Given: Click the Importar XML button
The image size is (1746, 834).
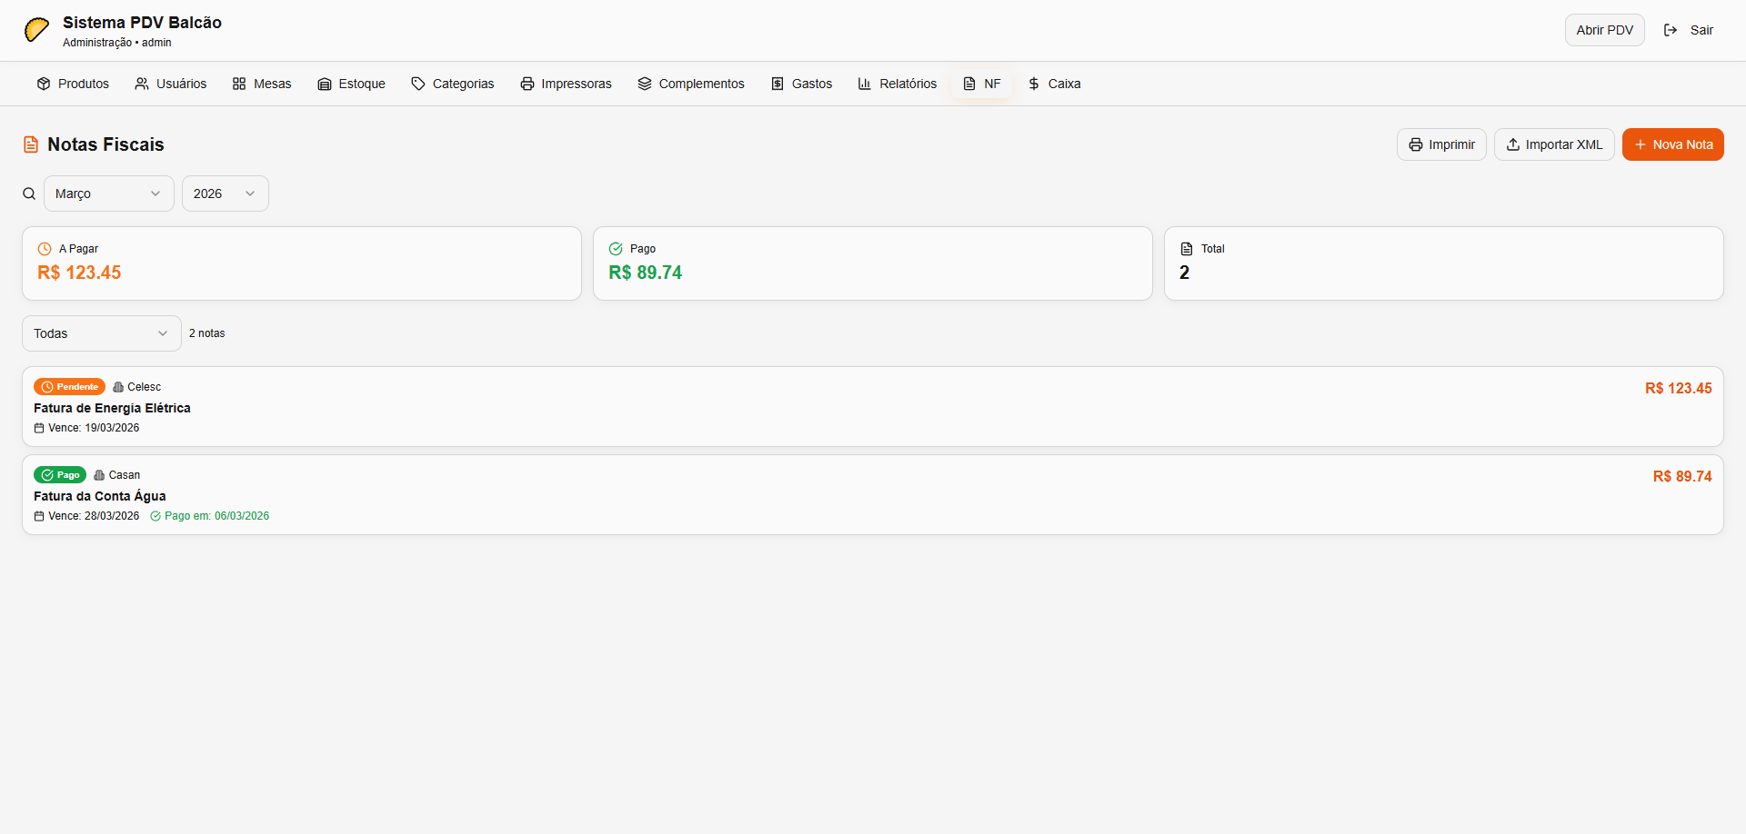Looking at the screenshot, I should [1553, 144].
